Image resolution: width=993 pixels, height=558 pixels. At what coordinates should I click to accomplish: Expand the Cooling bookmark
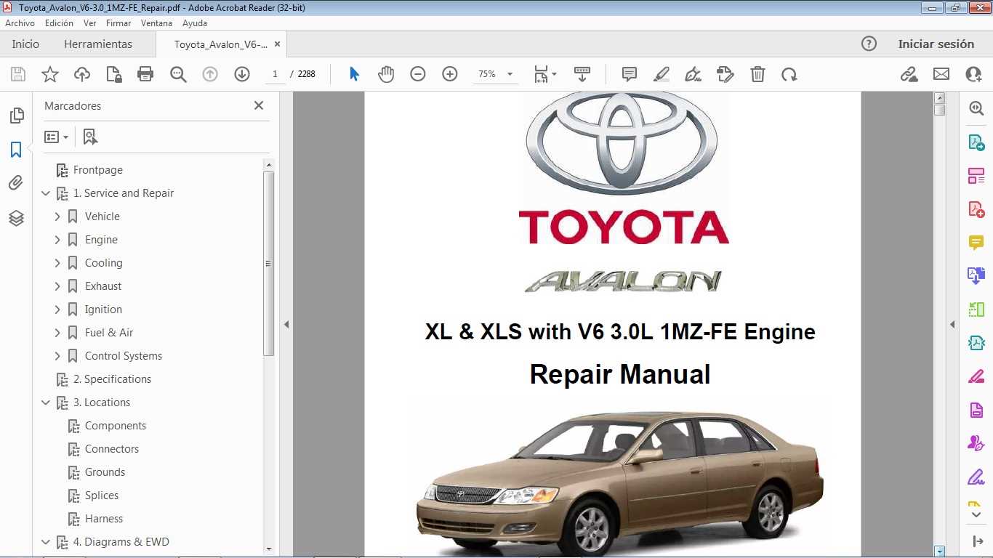pyautogui.click(x=57, y=263)
